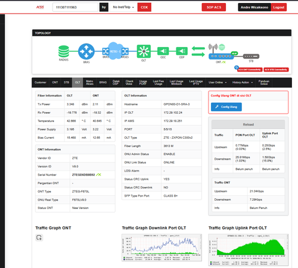
Task: Click the blue refresh icon near ACS connectivity
Action: tap(236, 67)
